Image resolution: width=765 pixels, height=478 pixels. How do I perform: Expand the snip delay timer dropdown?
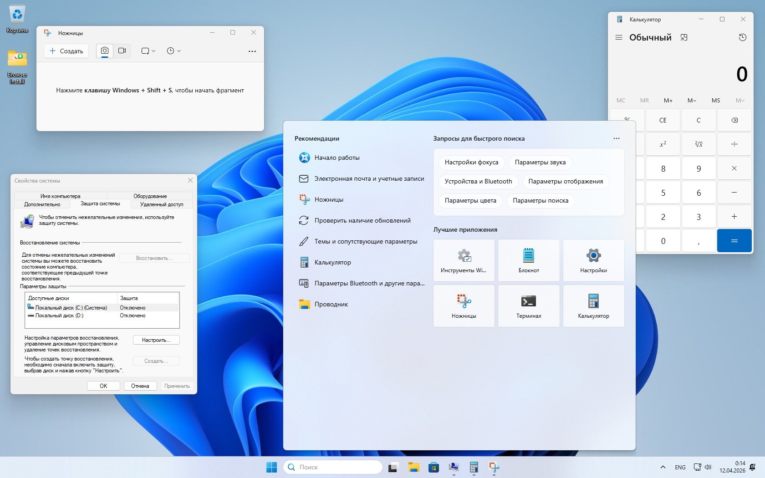pos(173,51)
